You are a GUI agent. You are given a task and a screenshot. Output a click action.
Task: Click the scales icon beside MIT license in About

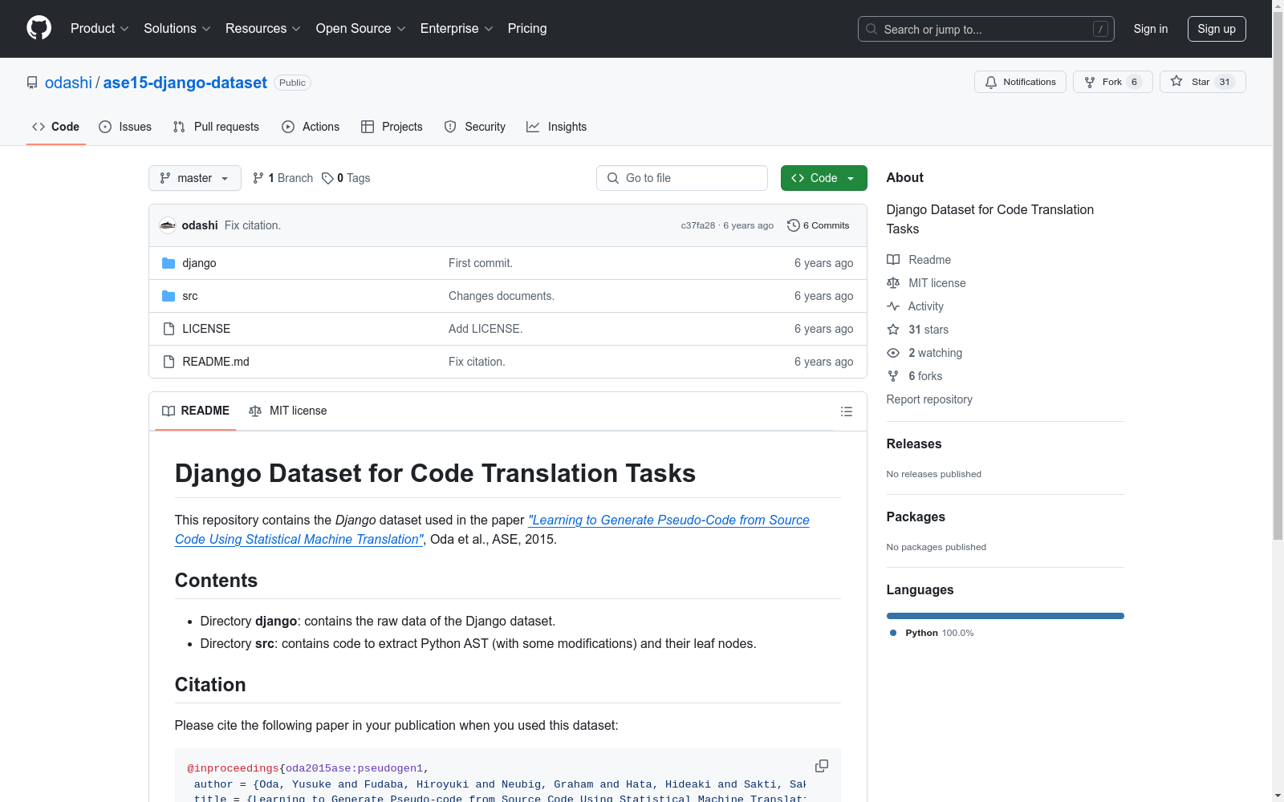click(x=893, y=283)
